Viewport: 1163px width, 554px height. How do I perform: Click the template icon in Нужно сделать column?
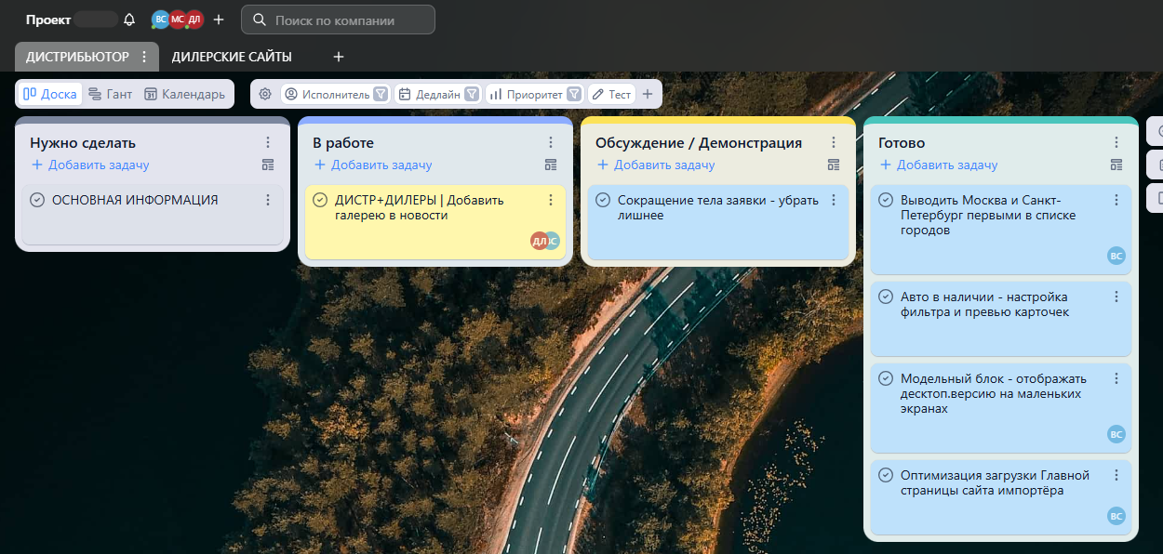point(268,165)
